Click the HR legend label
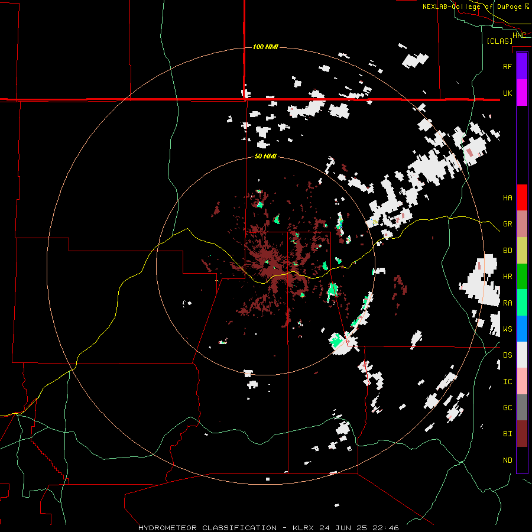Viewport: 532px width, 532px height. 507,277
